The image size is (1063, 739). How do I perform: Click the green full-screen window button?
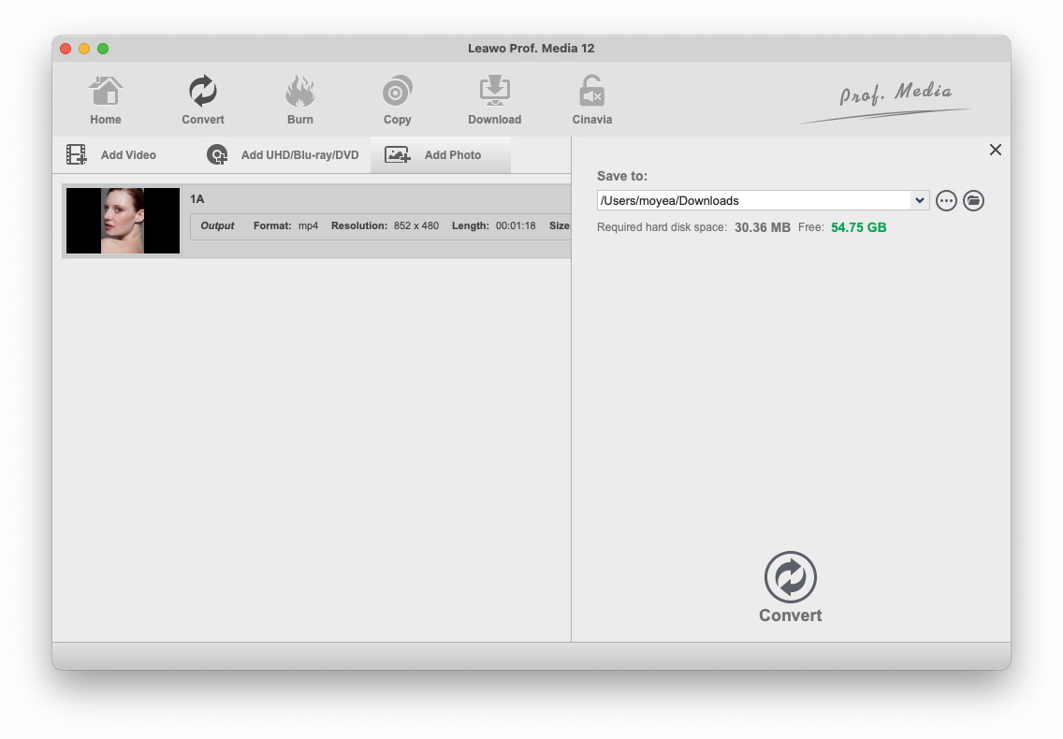click(103, 49)
